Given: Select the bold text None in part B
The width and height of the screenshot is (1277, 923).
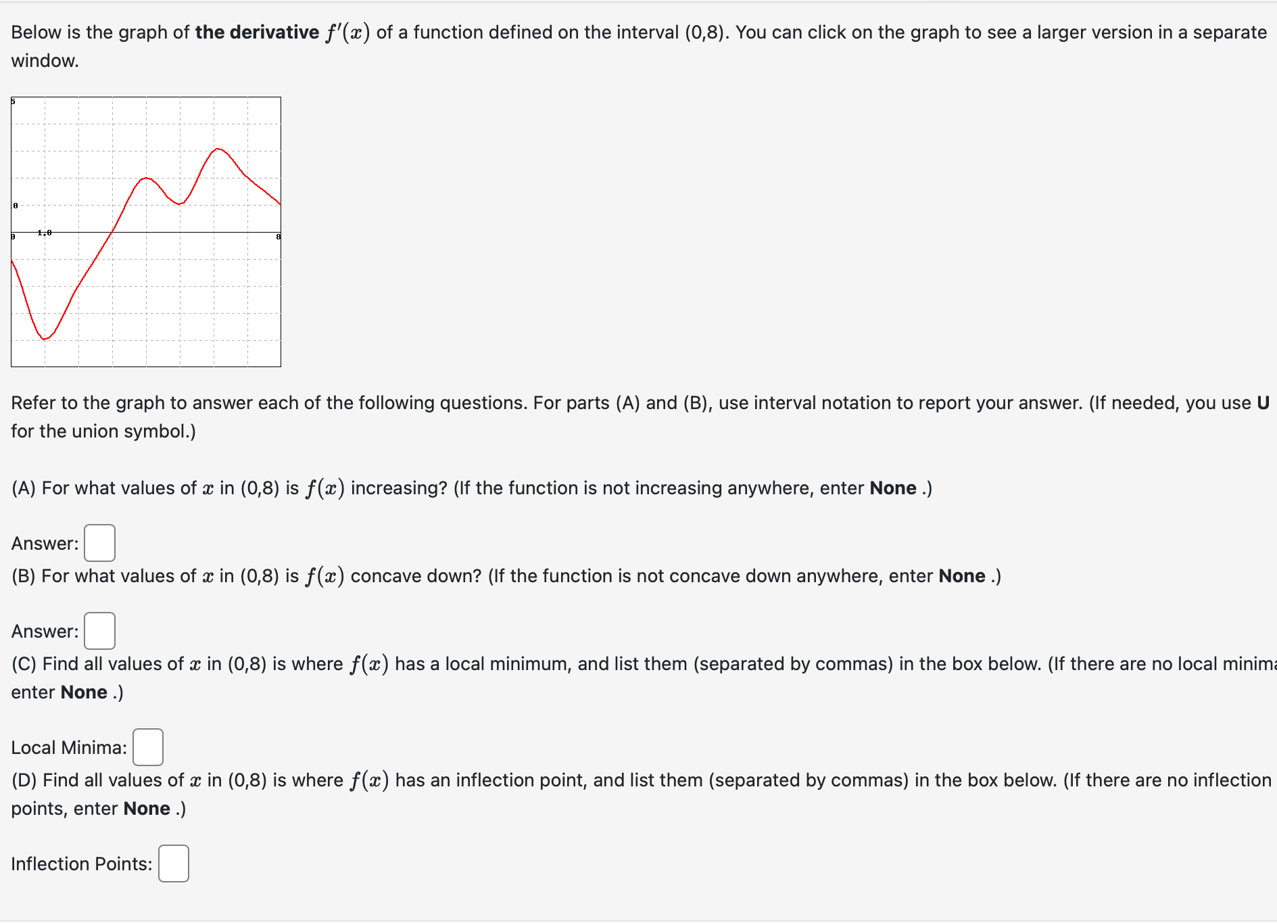Looking at the screenshot, I should point(961,575).
